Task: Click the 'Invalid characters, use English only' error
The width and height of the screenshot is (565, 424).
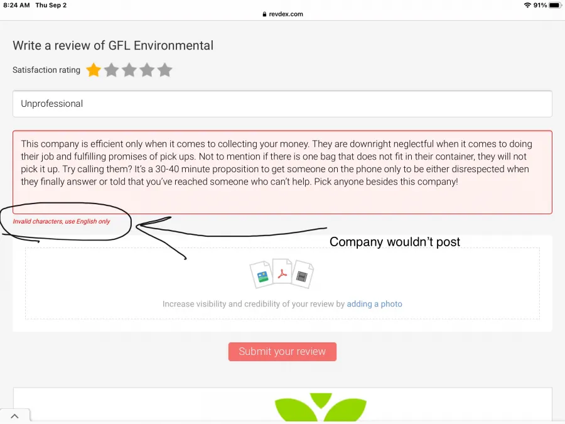Action: [62, 222]
